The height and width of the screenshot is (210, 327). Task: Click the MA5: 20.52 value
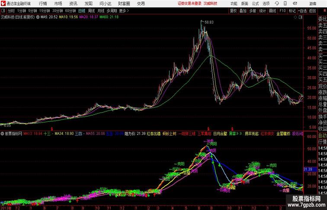point(49,17)
